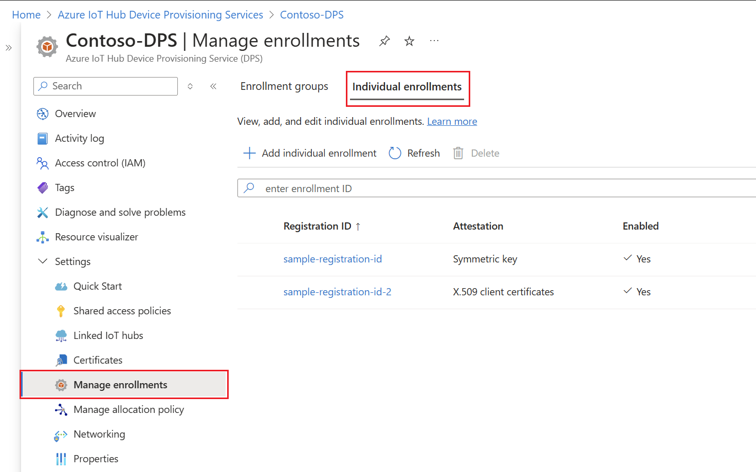The width and height of the screenshot is (756, 472).
Task: Click the Overview icon in sidebar
Action: pos(43,114)
